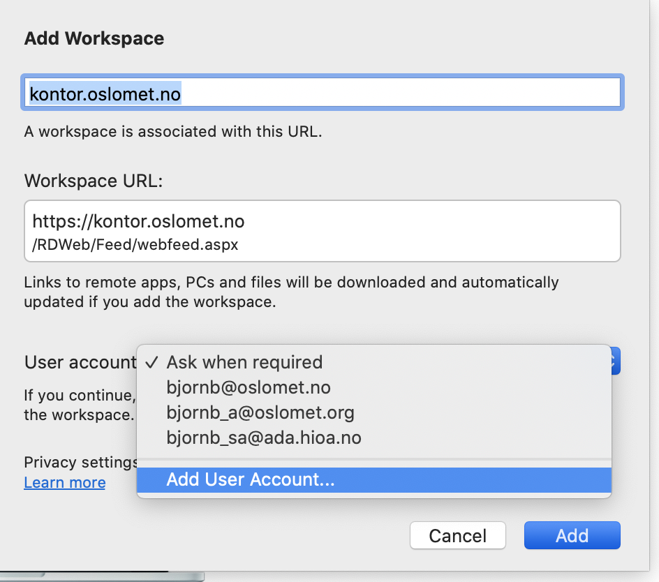Click the https://kontor.oslomet.no URL line
The image size is (659, 582).
coord(138,221)
